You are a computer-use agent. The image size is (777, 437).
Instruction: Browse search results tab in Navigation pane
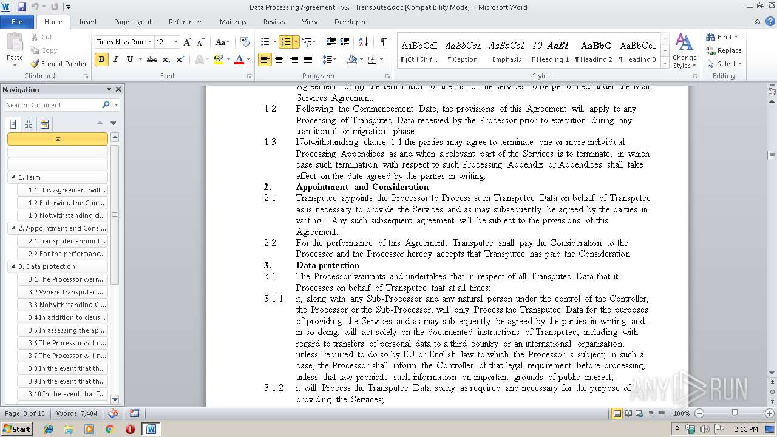point(44,124)
